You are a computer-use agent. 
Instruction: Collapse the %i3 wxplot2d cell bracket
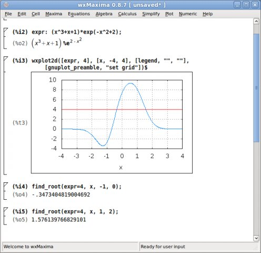[x=6, y=59]
